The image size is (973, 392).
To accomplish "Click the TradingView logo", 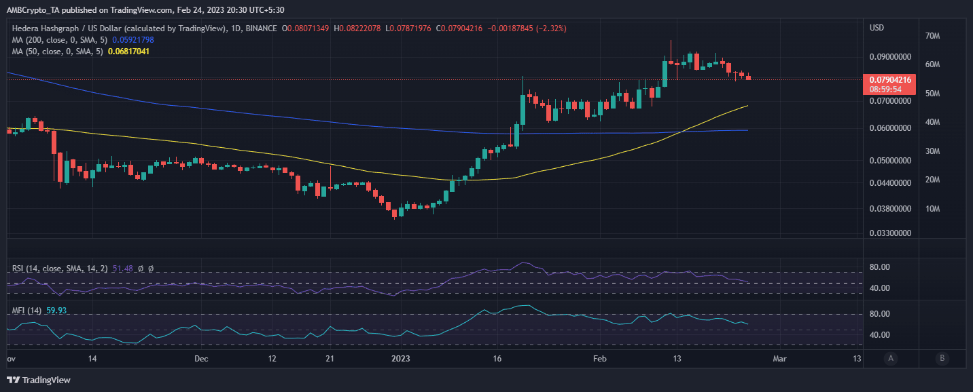I will coord(39,380).
